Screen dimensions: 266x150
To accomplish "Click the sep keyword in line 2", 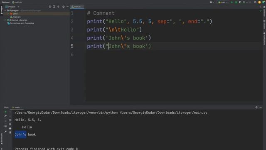I will click(162, 22).
